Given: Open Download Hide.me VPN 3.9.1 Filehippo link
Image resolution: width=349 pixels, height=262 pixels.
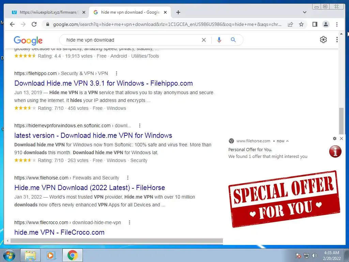Looking at the screenshot, I should pyautogui.click(x=104, y=83).
